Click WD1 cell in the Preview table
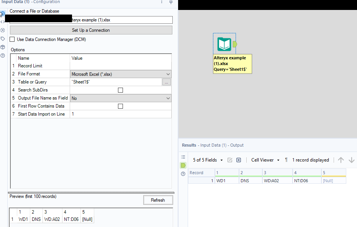 tap(23, 219)
